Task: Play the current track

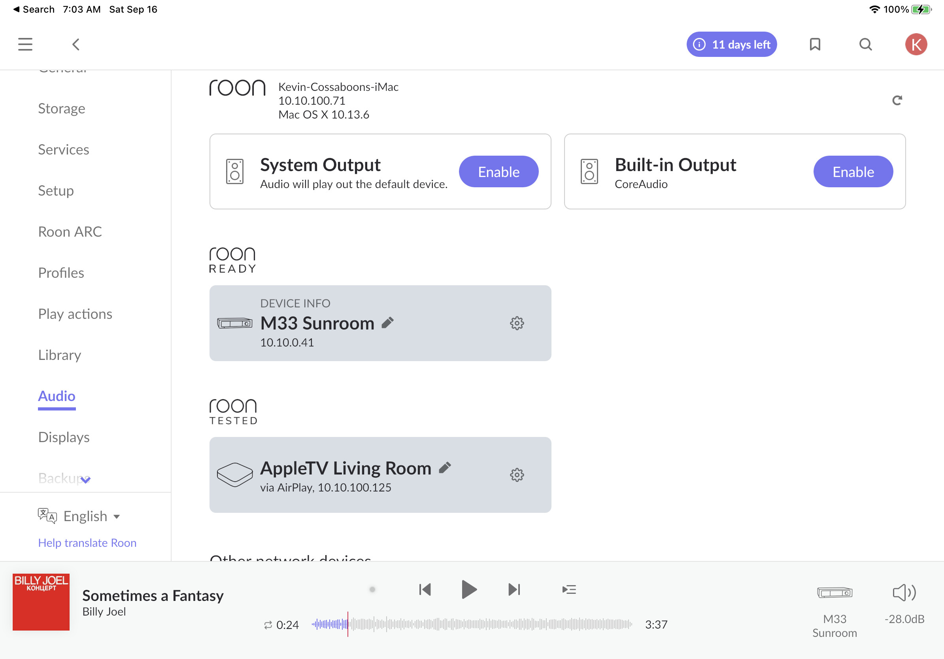Action: 469,589
